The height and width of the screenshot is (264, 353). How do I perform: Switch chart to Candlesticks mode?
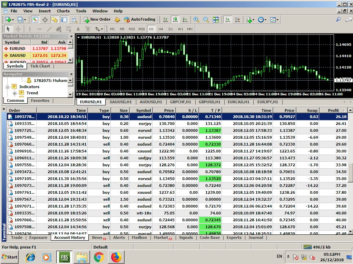[175, 20]
